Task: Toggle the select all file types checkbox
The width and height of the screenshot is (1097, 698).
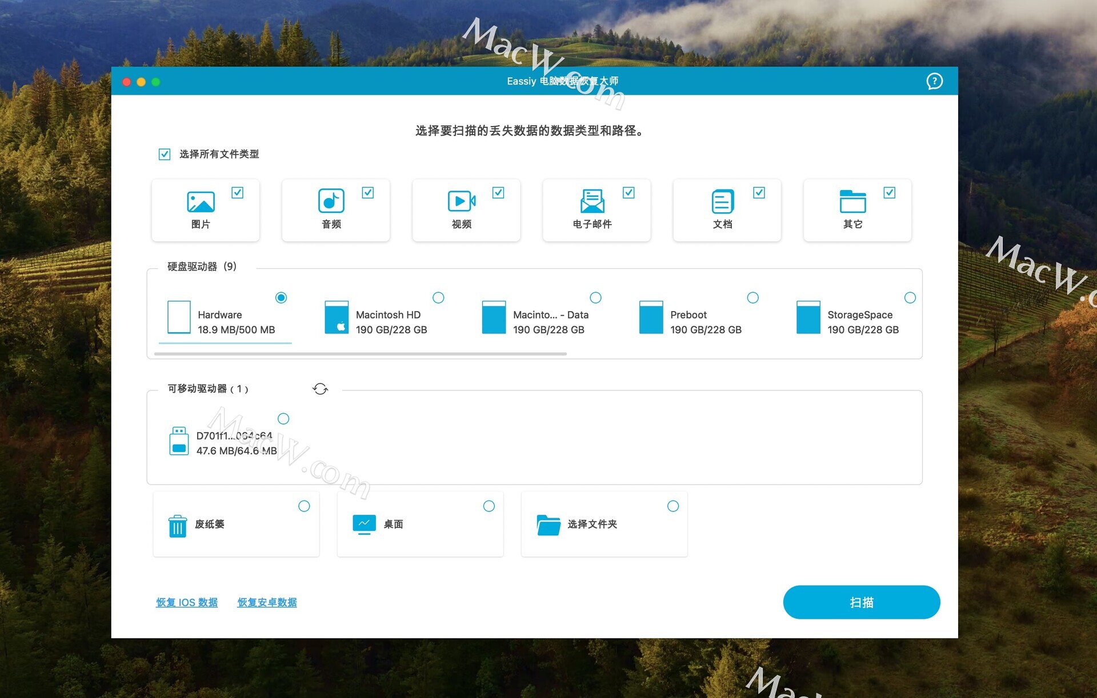Action: point(165,154)
